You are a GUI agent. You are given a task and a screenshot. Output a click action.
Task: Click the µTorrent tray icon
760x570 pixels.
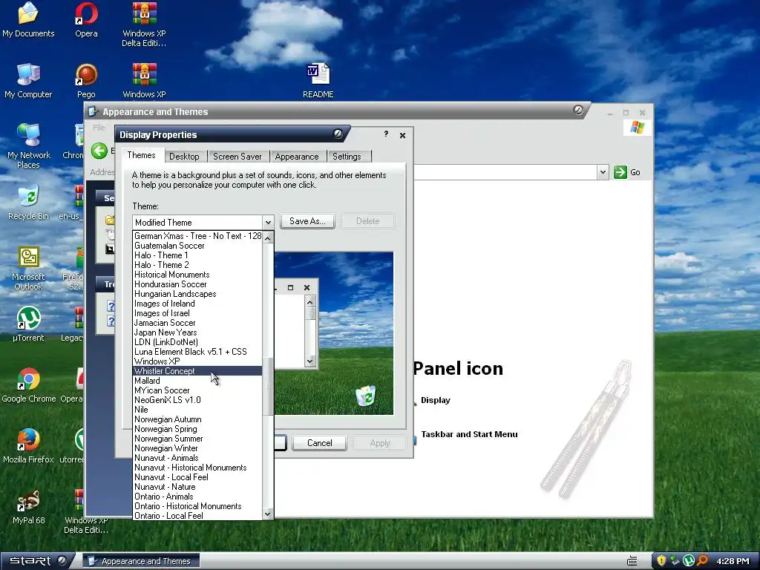(x=688, y=561)
